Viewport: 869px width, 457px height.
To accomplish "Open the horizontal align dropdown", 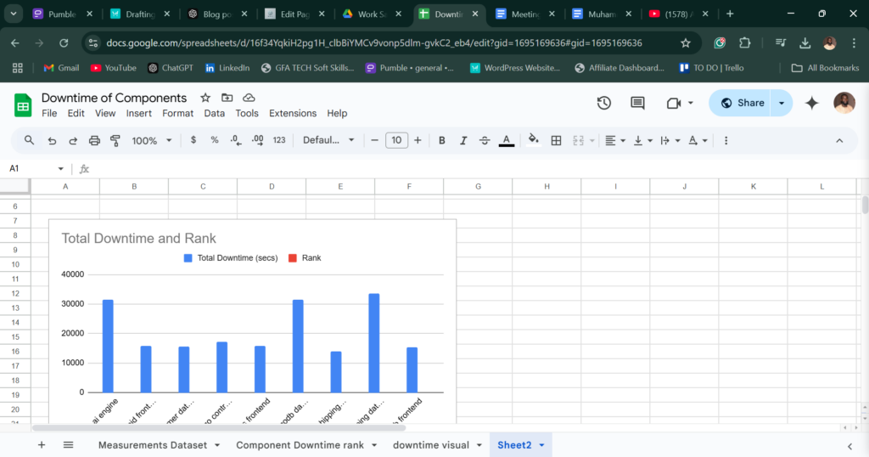I will (615, 140).
